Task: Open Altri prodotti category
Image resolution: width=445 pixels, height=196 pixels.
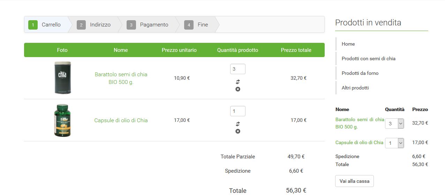Action: click(355, 88)
